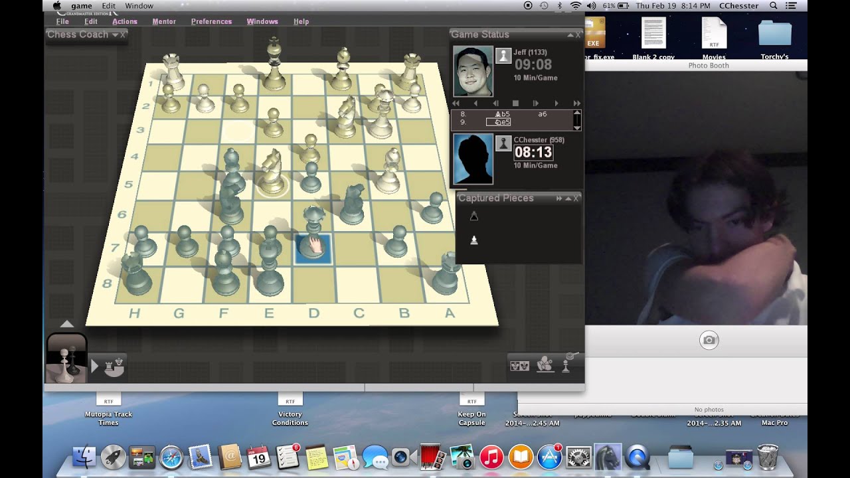Open the Chessmaster File menu

click(x=62, y=21)
